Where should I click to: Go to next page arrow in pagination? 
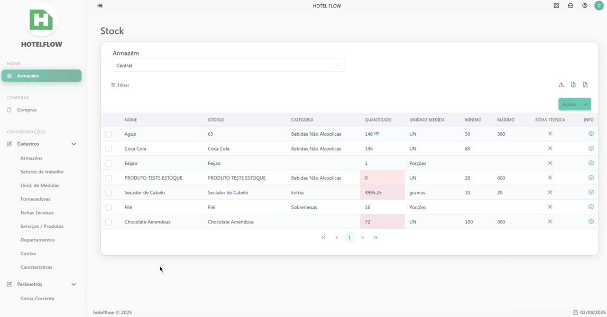[x=363, y=237]
